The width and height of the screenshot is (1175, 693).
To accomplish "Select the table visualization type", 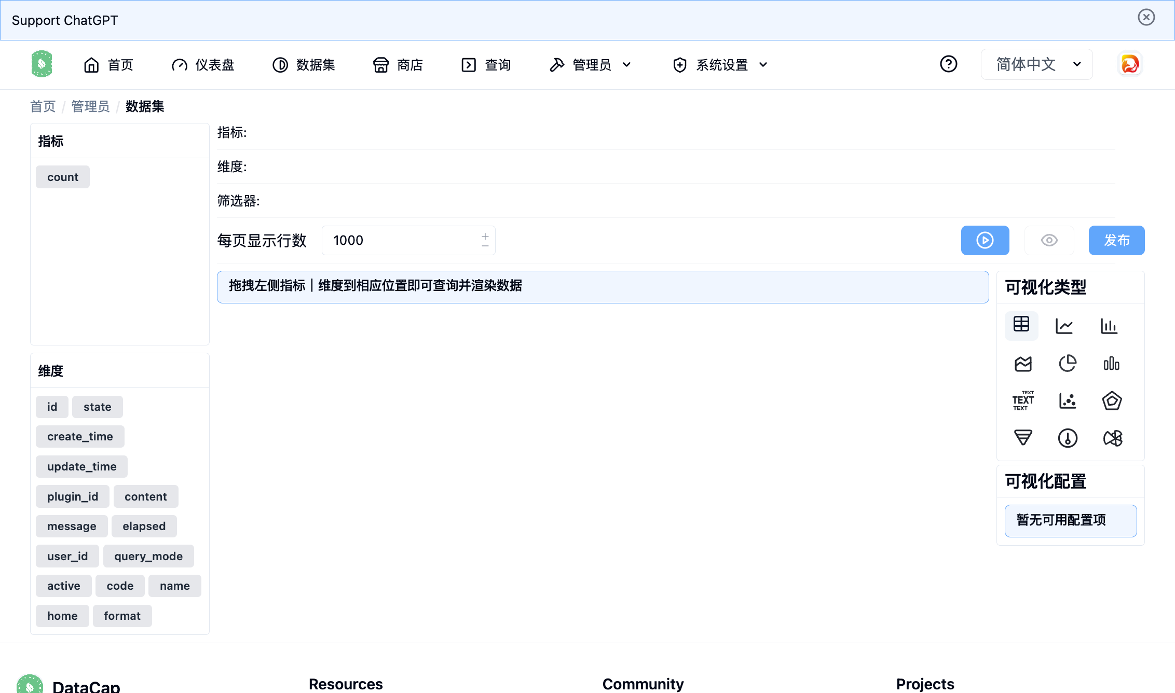I will 1021,325.
